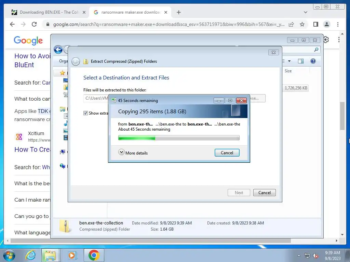This screenshot has height=262, width=350.
Task: Open Chrome tab search dropdown
Action: click(305, 12)
